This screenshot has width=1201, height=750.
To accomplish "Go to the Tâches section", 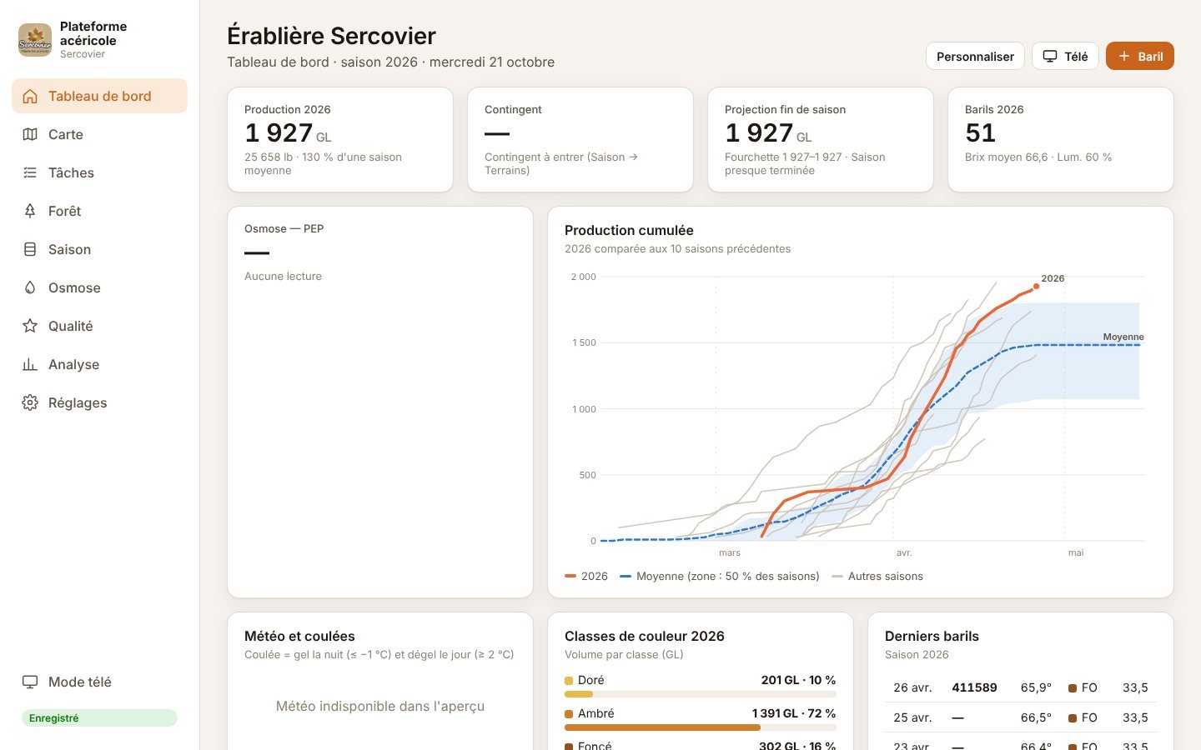I will (99, 172).
